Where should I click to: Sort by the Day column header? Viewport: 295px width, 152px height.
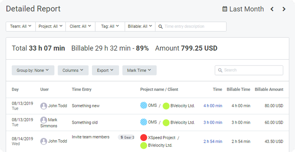click(15, 89)
